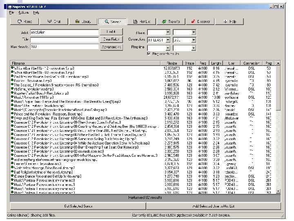This screenshot has height=221, width=294.
Task: Click green dot beside cowards.com row
Action: 12,151
